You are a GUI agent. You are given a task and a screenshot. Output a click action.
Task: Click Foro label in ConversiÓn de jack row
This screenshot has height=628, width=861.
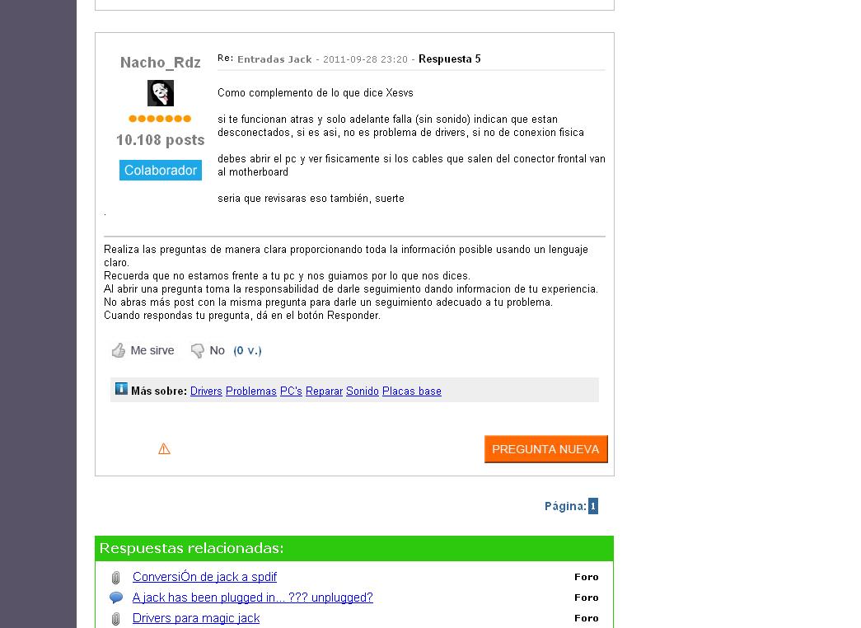[x=587, y=577]
